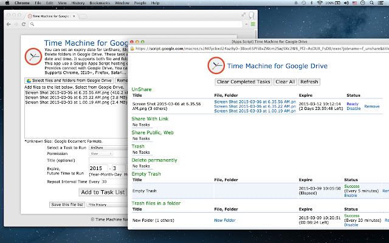Open the Chrome hamburger settings menu
This screenshot has width=389, height=243.
(x=253, y=24)
